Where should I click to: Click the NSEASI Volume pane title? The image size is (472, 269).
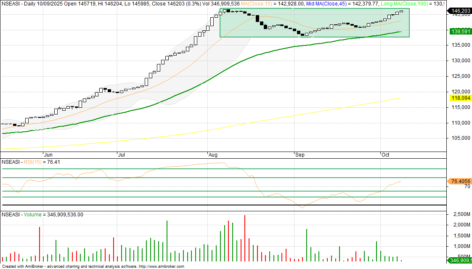point(42,214)
